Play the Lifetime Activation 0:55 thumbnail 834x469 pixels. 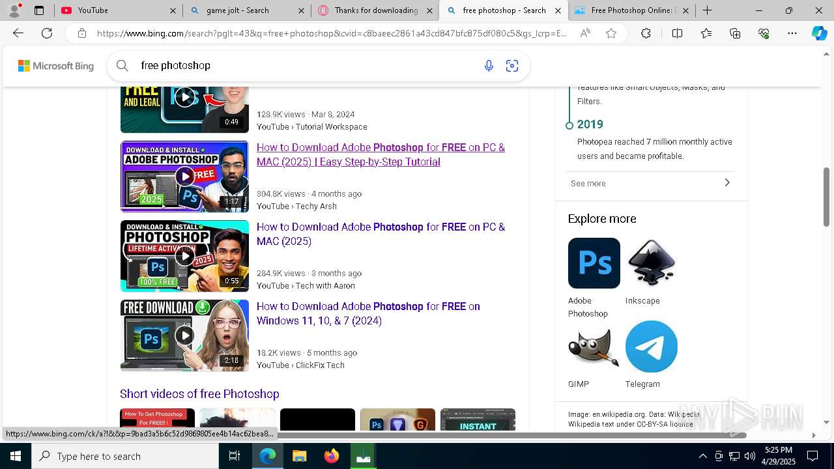point(184,256)
